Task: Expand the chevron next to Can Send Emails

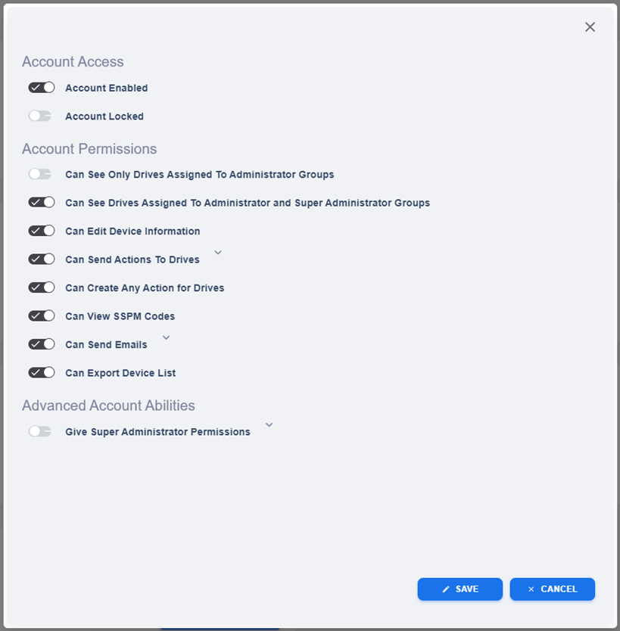Action: (x=167, y=337)
